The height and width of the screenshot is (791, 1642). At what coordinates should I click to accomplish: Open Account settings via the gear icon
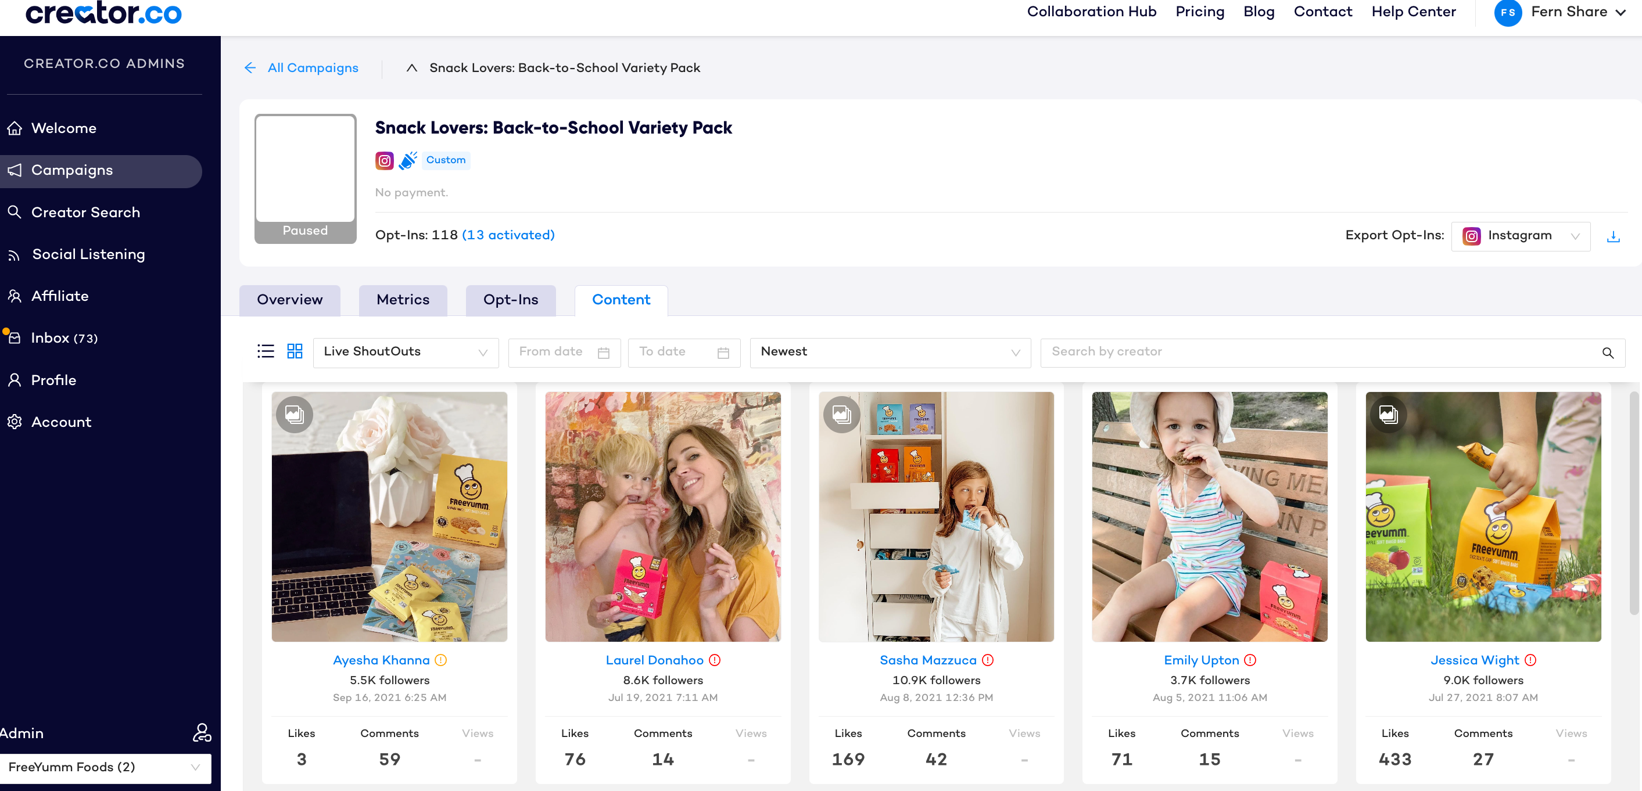coord(15,422)
